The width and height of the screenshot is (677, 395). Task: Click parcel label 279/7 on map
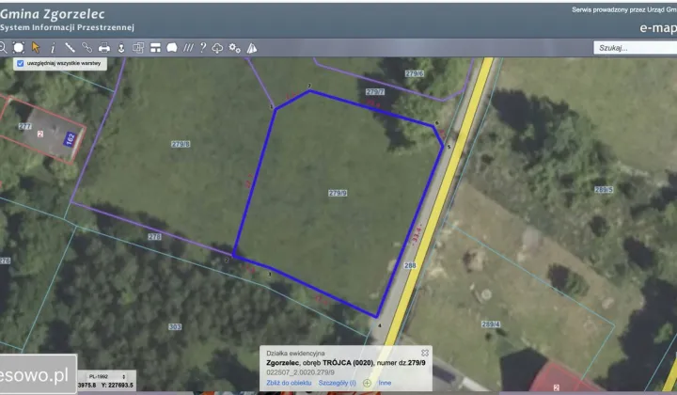375,92
